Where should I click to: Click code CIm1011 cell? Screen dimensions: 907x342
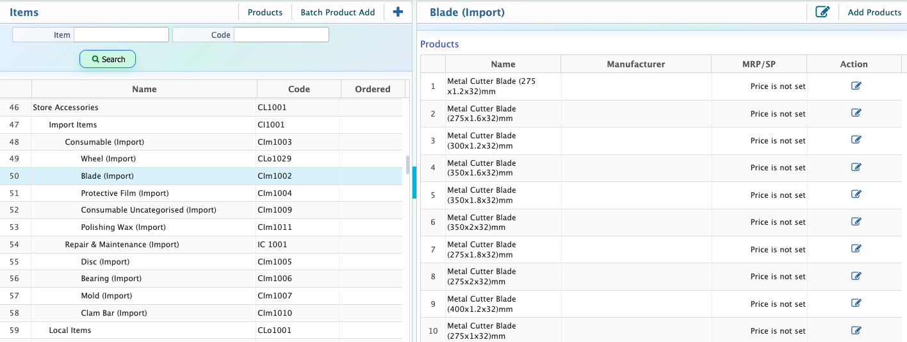click(298, 227)
